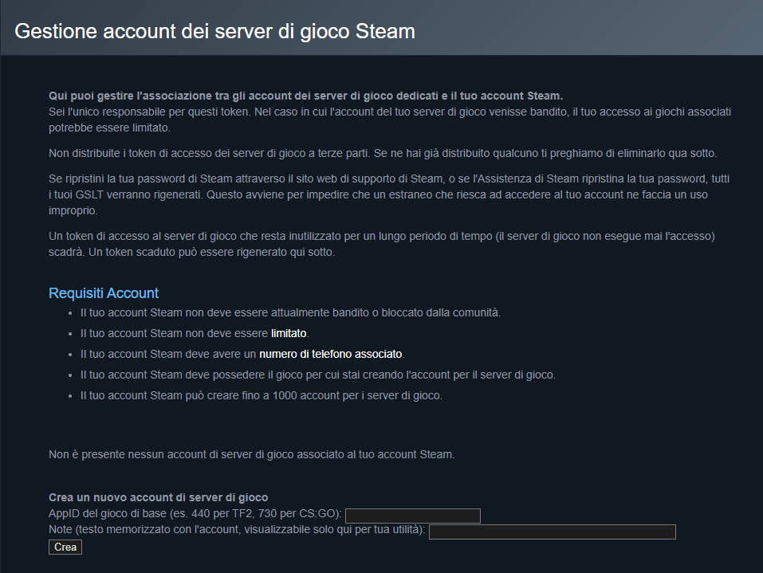This screenshot has width=763, height=573.
Task: Click the Requisiti Account heading
Action: click(x=103, y=292)
